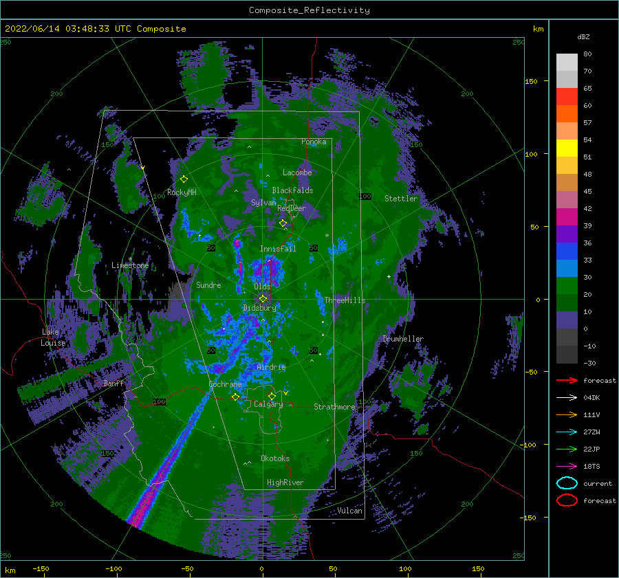Click the RedDeer city label
This screenshot has height=578, width=619.
point(292,208)
